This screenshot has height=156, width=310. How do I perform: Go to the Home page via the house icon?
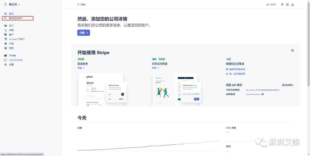tap(5, 14)
